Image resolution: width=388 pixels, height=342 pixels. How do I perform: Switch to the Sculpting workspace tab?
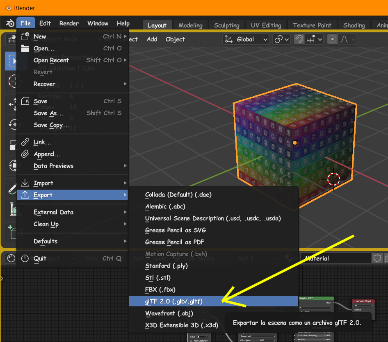[227, 25]
